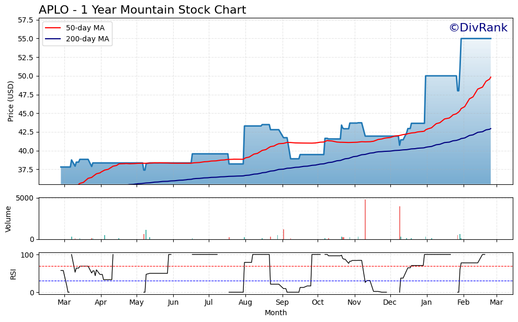Click the 55.0 price peak plateau line
The image size is (518, 322).
click(476, 38)
